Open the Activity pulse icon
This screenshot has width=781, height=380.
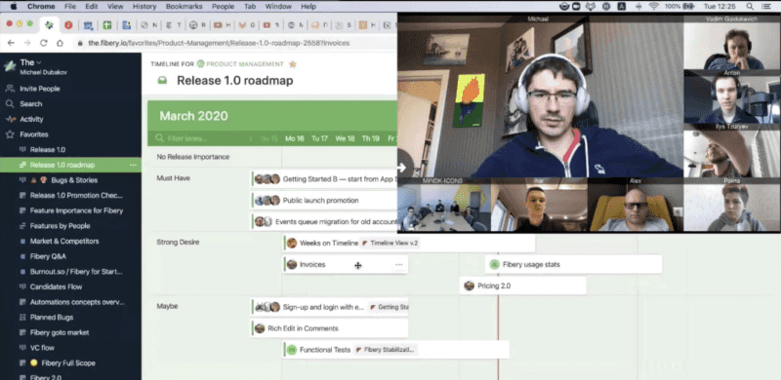pos(10,120)
